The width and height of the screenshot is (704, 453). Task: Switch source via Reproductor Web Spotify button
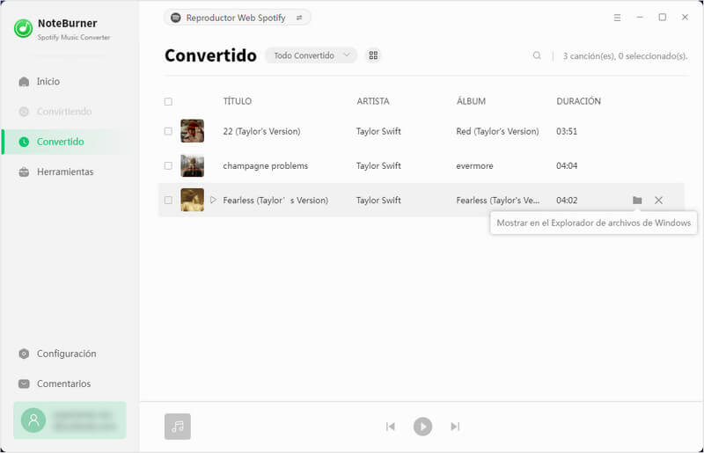pyautogui.click(x=237, y=18)
